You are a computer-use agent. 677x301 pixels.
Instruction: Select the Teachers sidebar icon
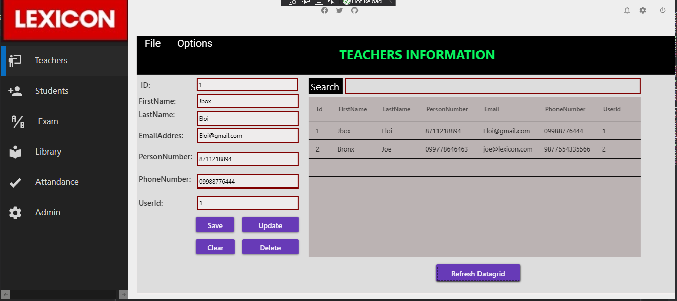click(15, 60)
